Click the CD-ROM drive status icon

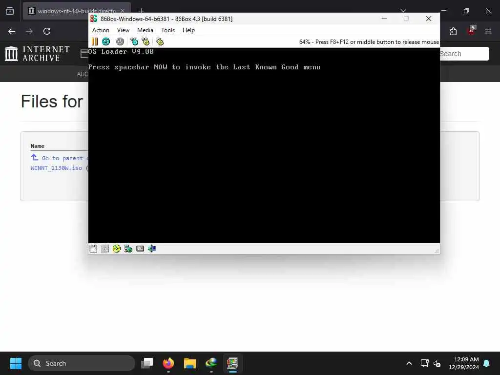tap(117, 249)
